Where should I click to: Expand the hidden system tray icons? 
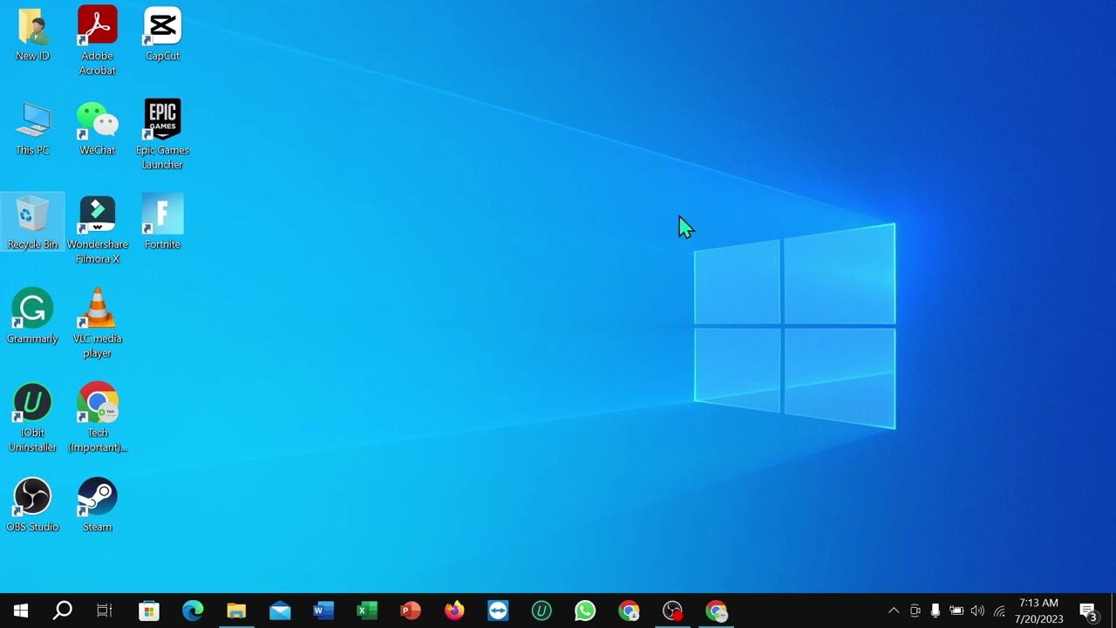tap(894, 611)
